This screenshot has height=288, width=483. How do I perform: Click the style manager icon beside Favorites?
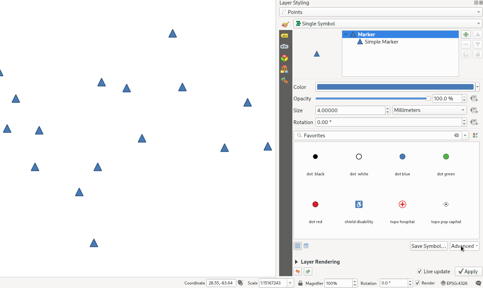click(475, 136)
